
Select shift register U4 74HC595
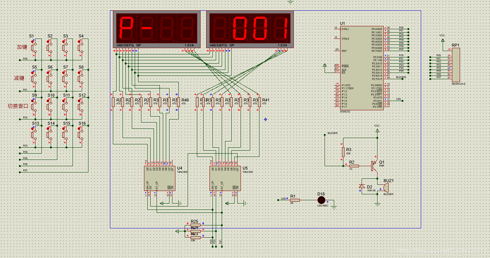[x=159, y=178]
